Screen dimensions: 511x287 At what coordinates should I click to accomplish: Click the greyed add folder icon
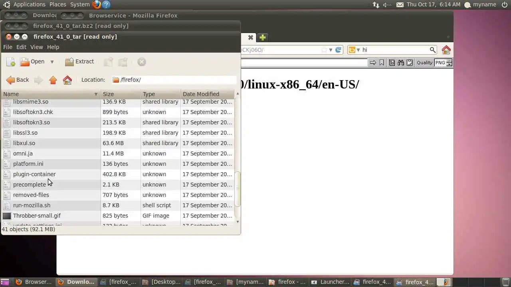coord(123,62)
